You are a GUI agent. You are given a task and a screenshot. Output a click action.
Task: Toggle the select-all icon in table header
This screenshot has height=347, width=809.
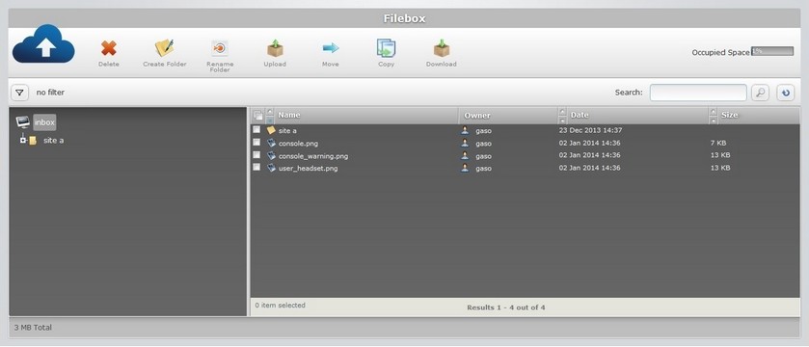tap(258, 115)
